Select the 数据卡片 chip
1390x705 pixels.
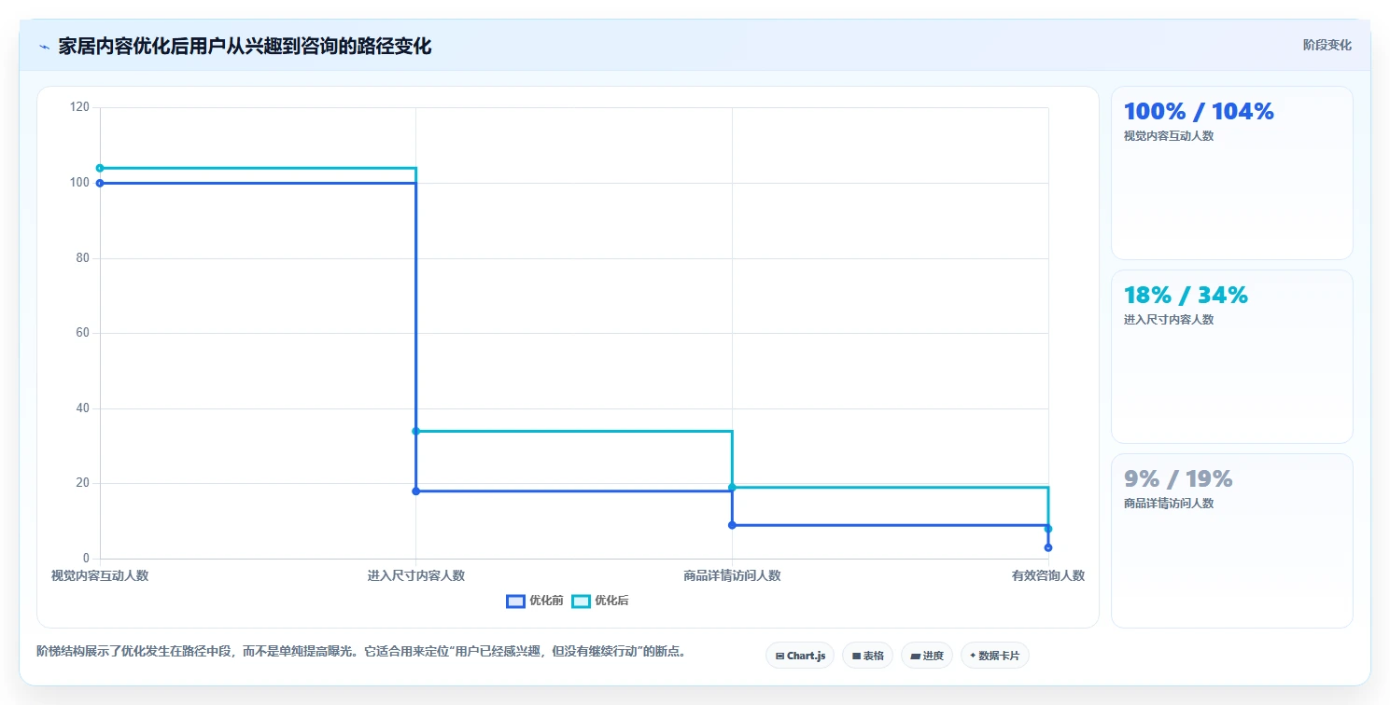pos(995,656)
